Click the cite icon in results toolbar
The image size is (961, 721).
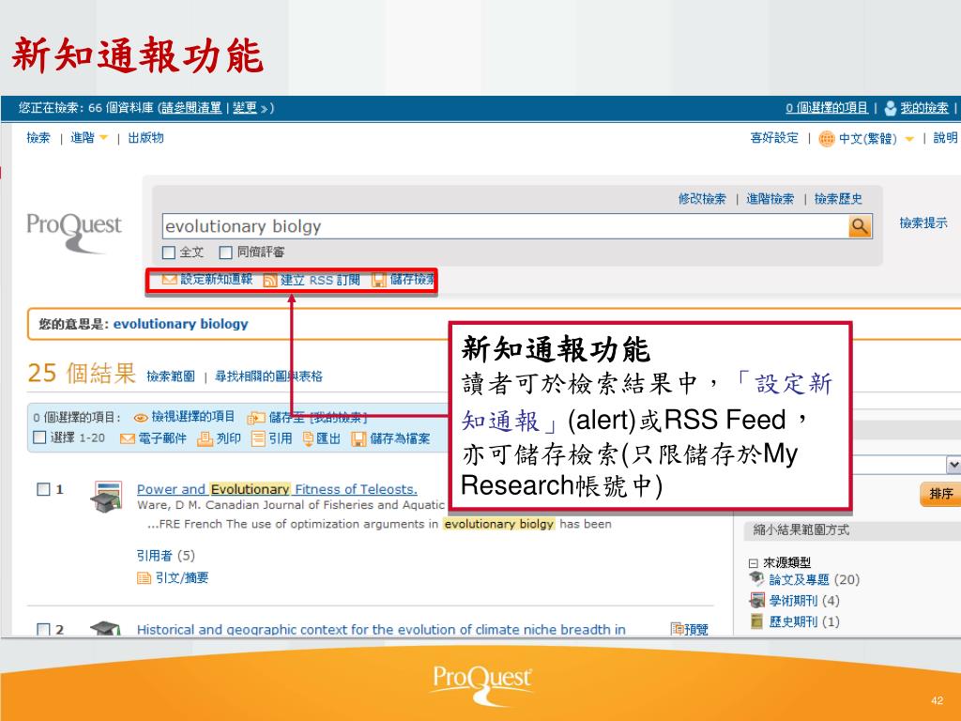[259, 438]
